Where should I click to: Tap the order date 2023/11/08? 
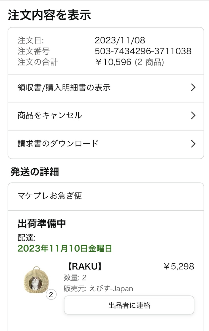[x=120, y=40]
